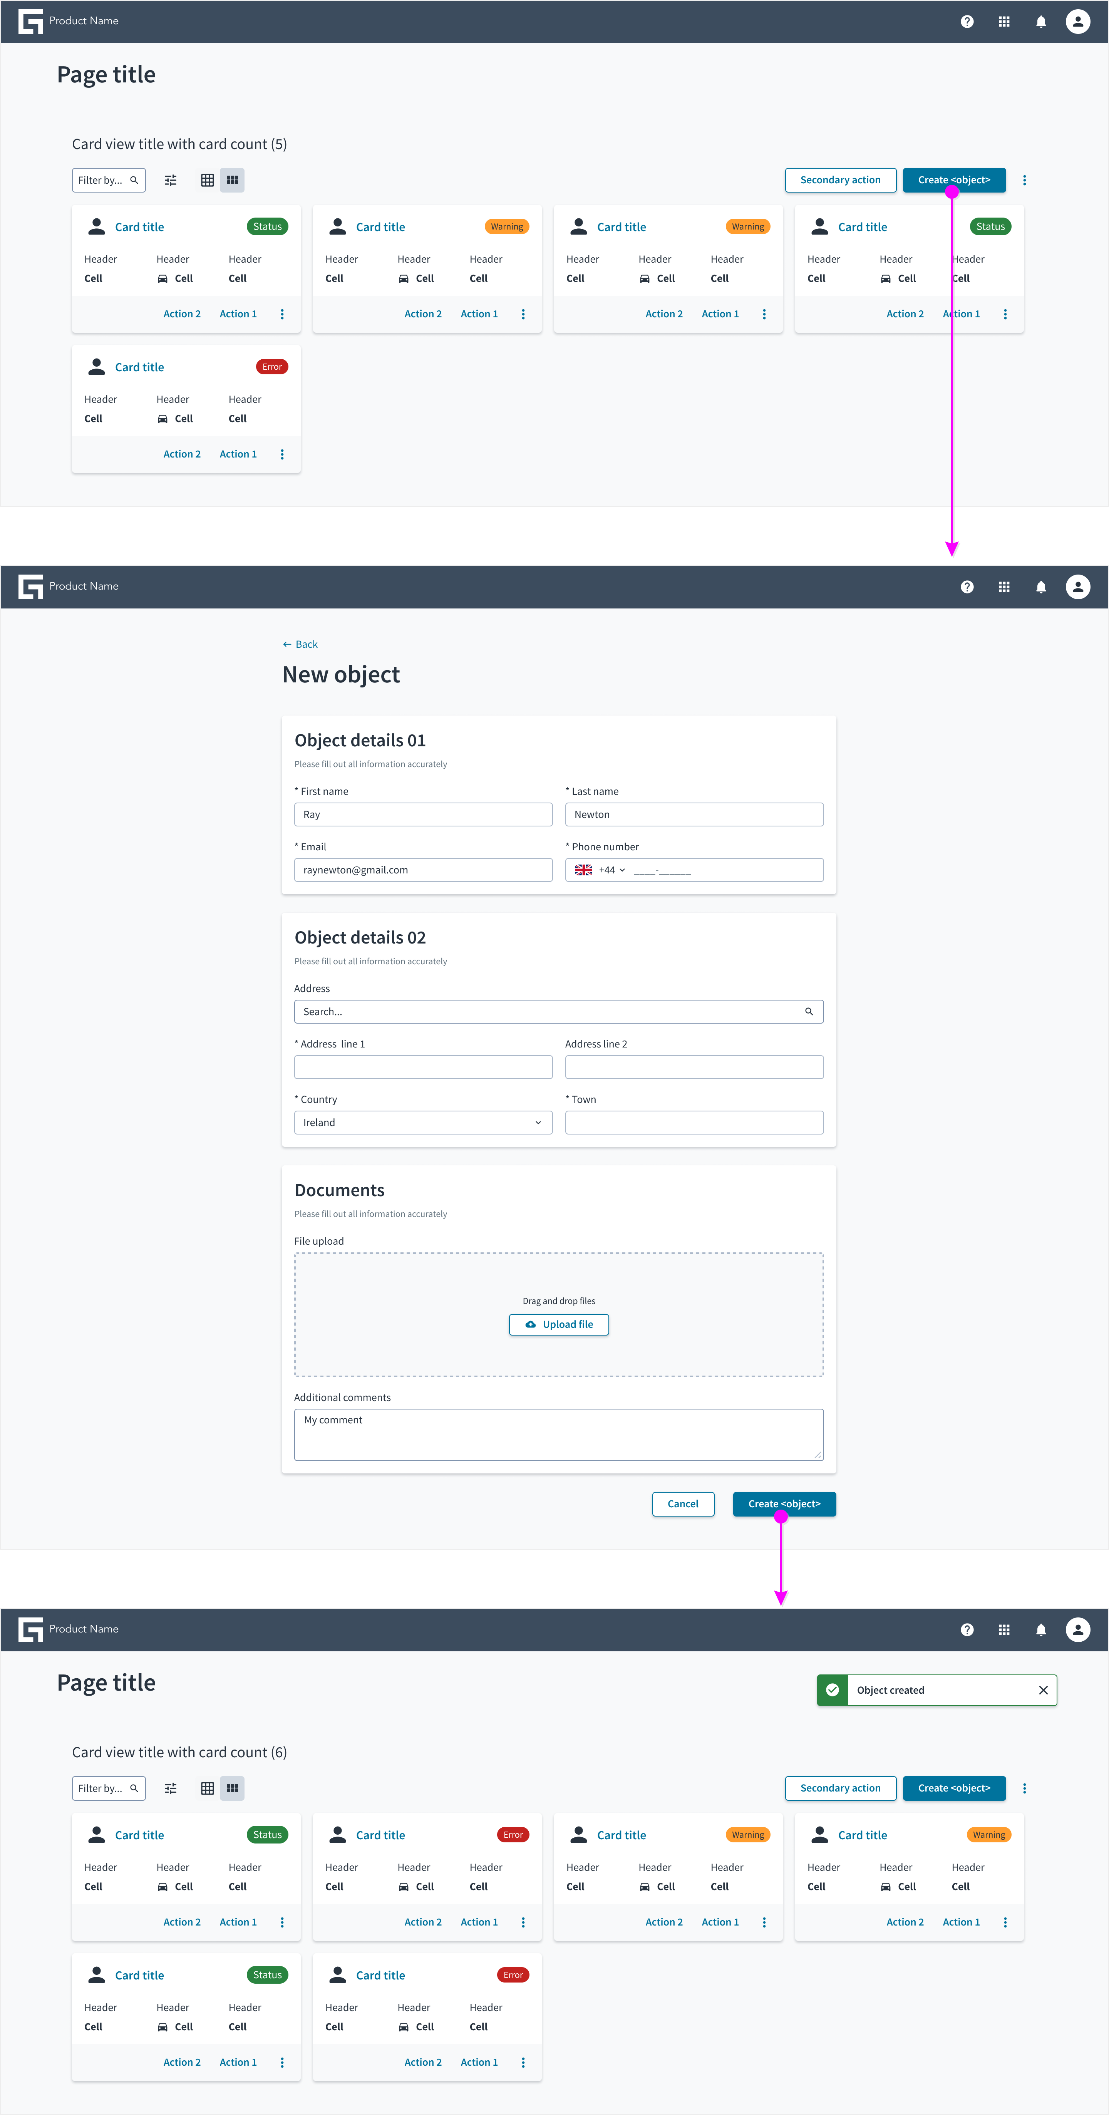Click Create <object> on the 6-card page
The image size is (1109, 2115).
954,1788
